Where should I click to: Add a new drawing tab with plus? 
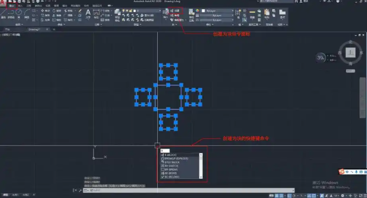point(54,30)
